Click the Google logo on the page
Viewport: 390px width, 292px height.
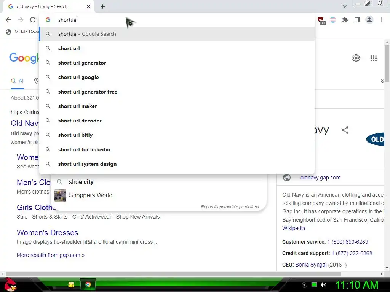tap(24, 59)
